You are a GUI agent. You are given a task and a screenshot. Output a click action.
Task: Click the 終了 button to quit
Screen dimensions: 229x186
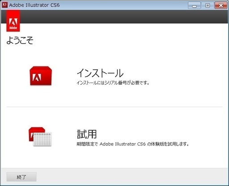point(21,177)
